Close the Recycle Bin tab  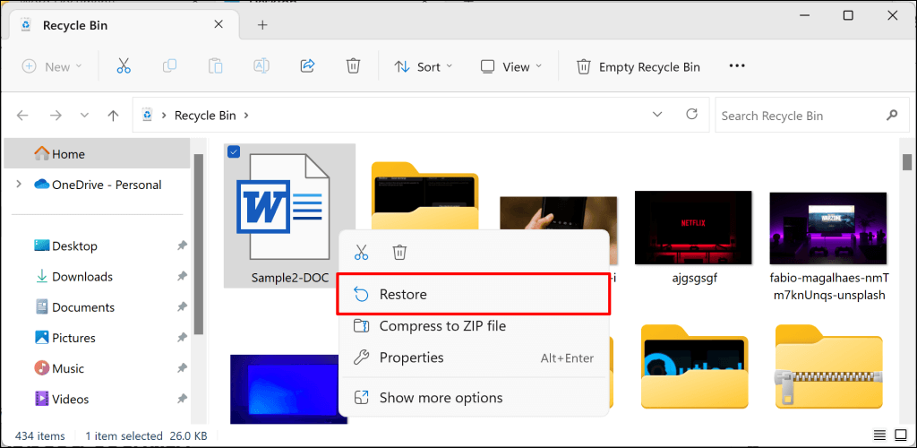pyautogui.click(x=219, y=24)
